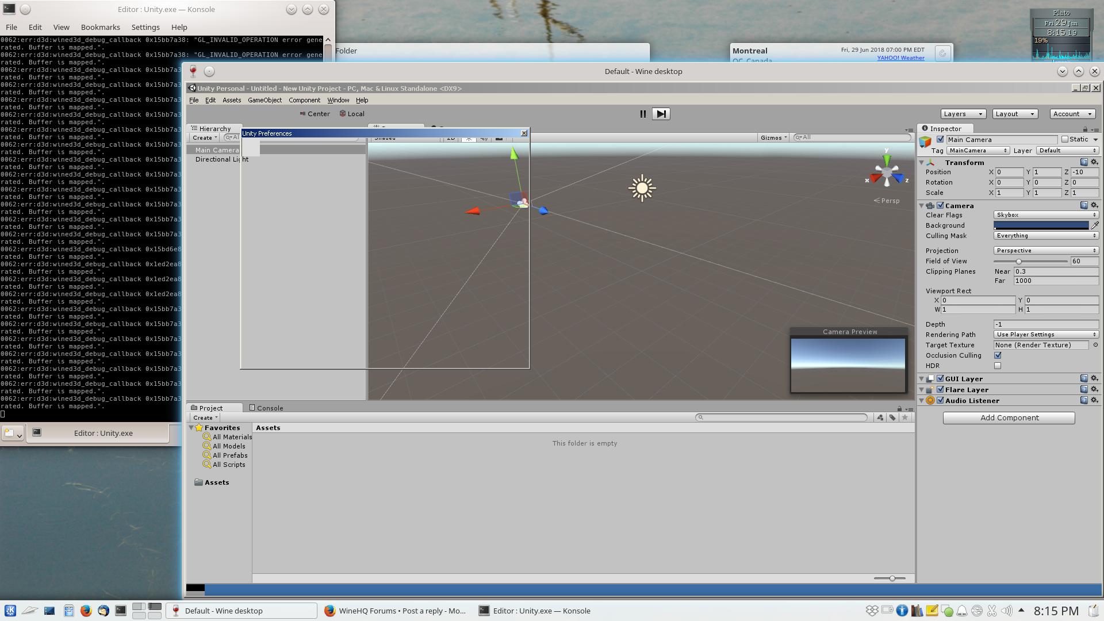Click the sun Directional Light gizmo in scene
The width and height of the screenshot is (1104, 621).
coord(642,188)
